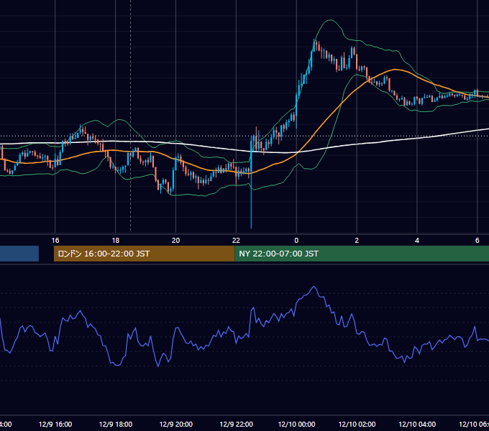Select the NY 22:00-07:00 JST session bar
The width and height of the screenshot is (489, 431).
pyautogui.click(x=362, y=254)
